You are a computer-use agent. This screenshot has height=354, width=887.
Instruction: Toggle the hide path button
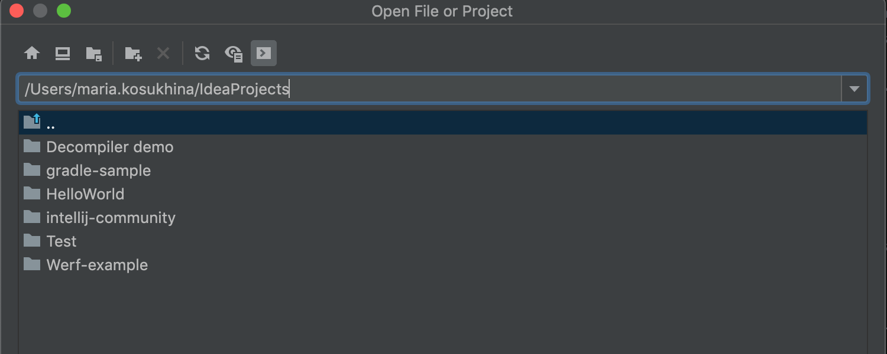click(x=264, y=54)
